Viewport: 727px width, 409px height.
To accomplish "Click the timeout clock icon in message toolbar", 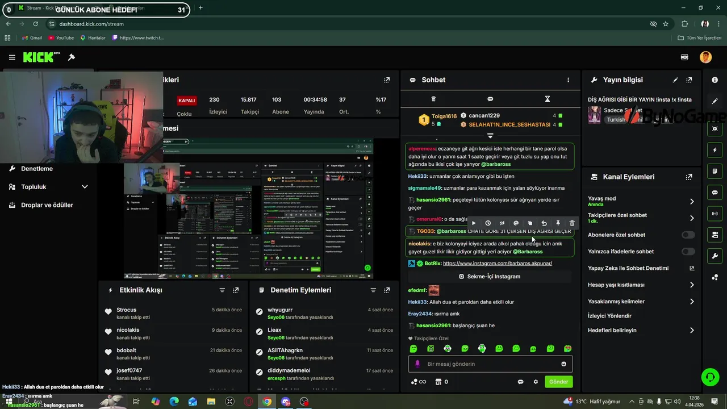I will [x=488, y=223].
